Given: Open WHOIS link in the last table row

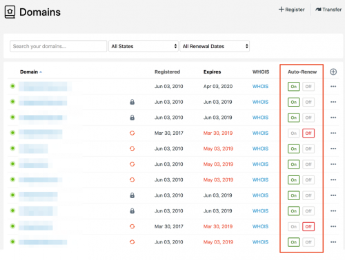Looking at the screenshot, I should [x=260, y=242].
